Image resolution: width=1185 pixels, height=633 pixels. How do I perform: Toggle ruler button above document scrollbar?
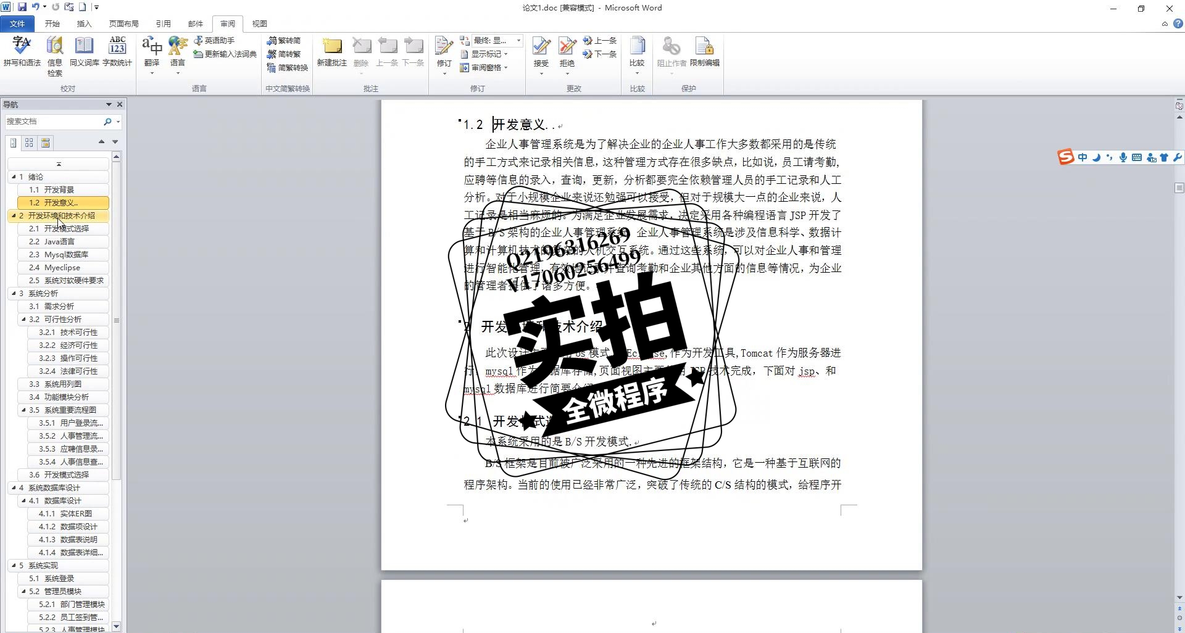pyautogui.click(x=1179, y=106)
